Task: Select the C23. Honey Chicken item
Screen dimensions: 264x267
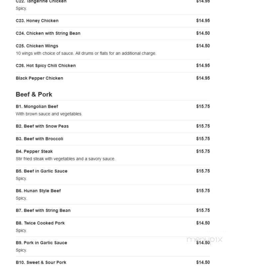Action: pyautogui.click(x=113, y=21)
